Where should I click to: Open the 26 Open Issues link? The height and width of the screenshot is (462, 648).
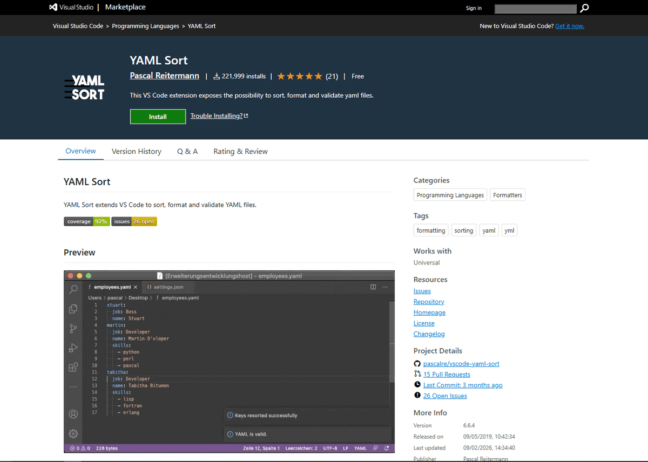[x=445, y=396]
